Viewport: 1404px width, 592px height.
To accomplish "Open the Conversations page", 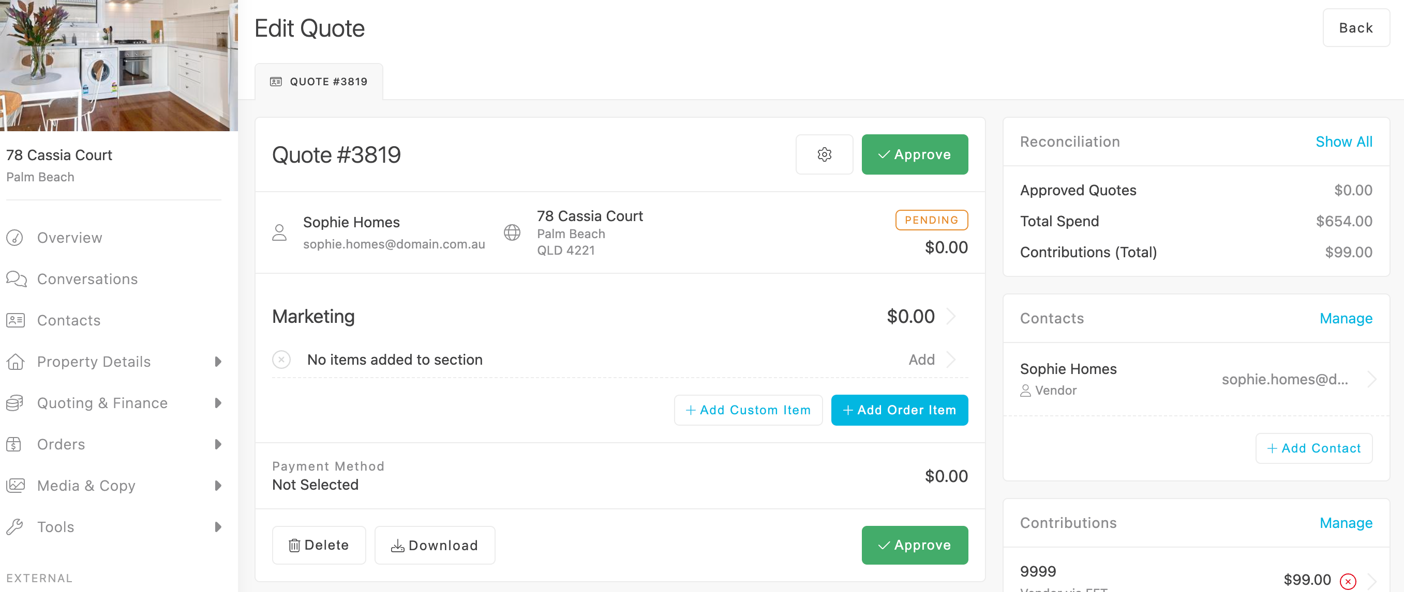I will point(87,279).
